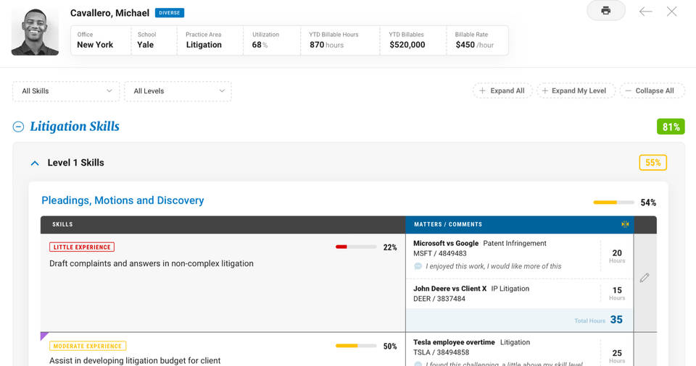696x366 pixels.
Task: Click the red 22% progress bar
Action: pyautogui.click(x=356, y=247)
